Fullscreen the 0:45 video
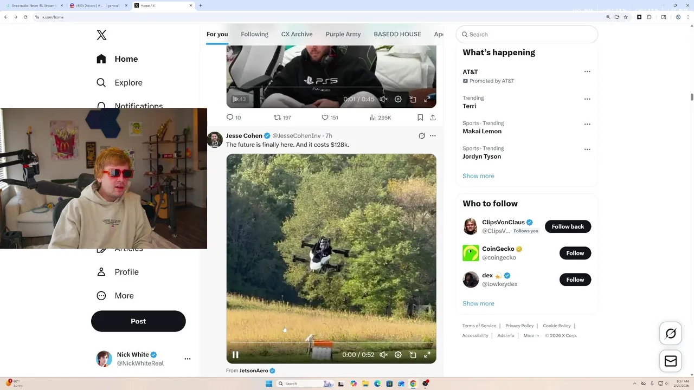This screenshot has height=390, width=694. 427,100
